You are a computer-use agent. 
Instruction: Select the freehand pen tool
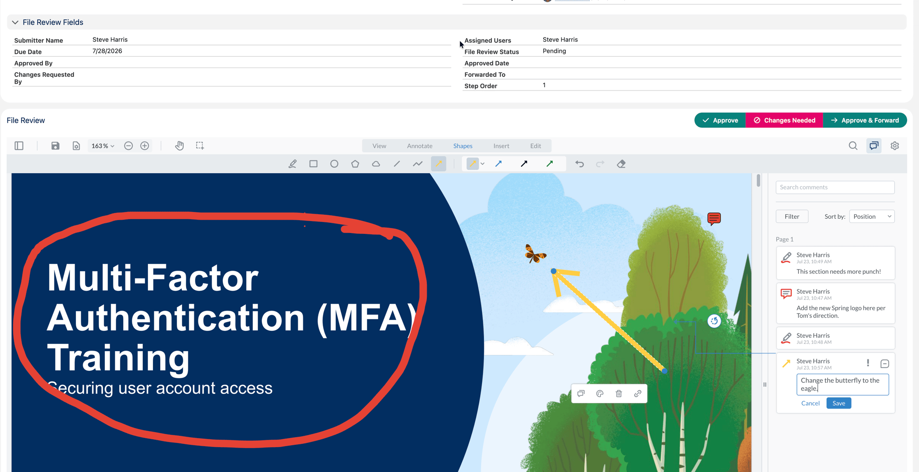pyautogui.click(x=293, y=164)
